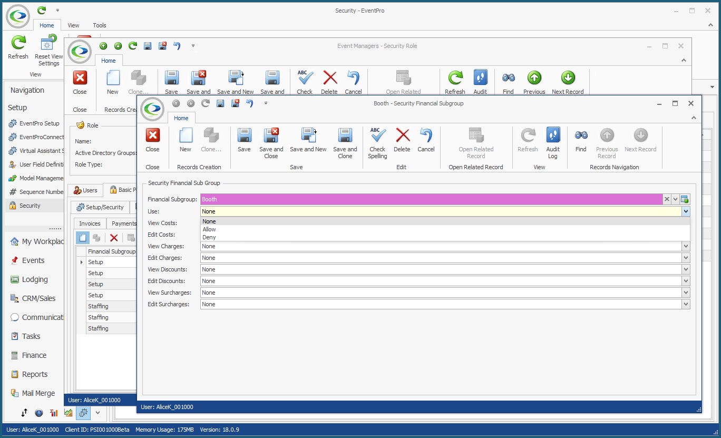Click red X delete icon in Invoices grid toolbar

114,238
